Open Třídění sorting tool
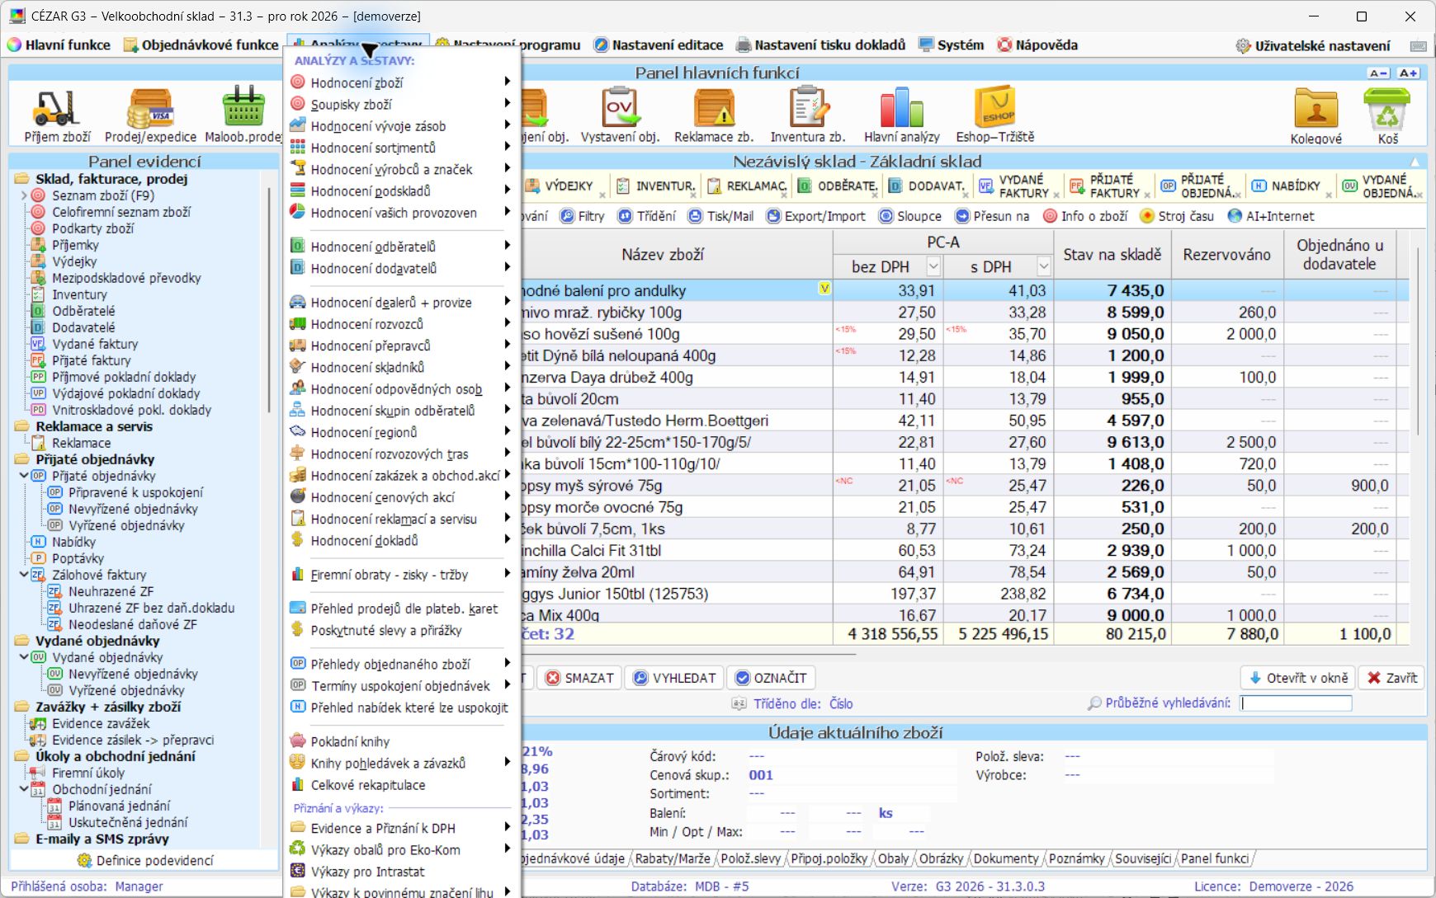 (647, 216)
